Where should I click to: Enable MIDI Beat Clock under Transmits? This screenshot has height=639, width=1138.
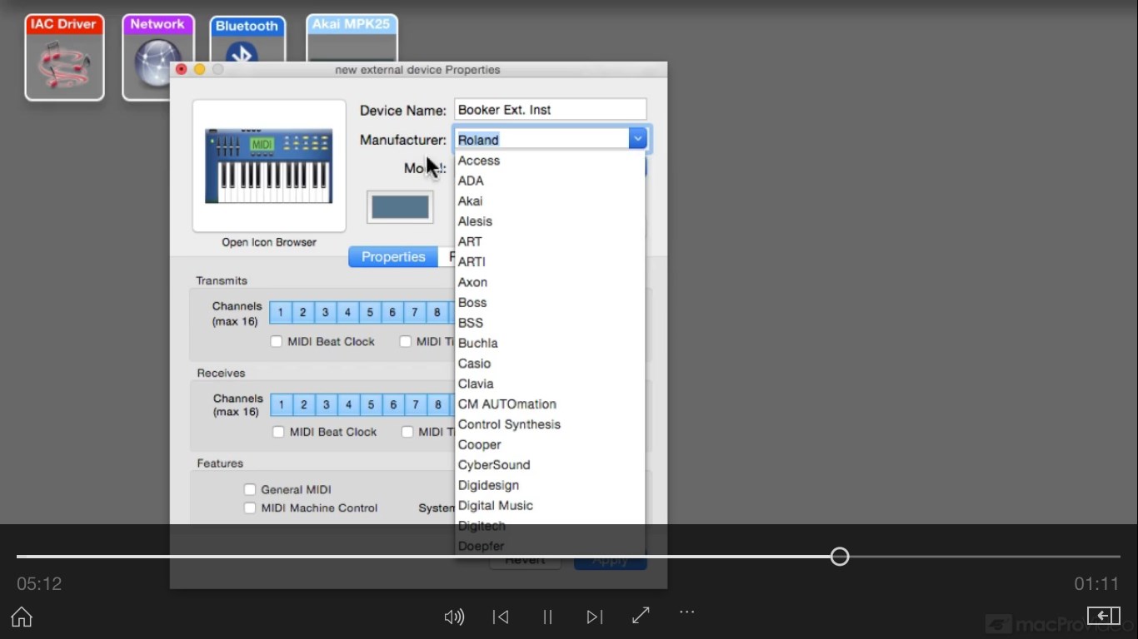tap(277, 341)
